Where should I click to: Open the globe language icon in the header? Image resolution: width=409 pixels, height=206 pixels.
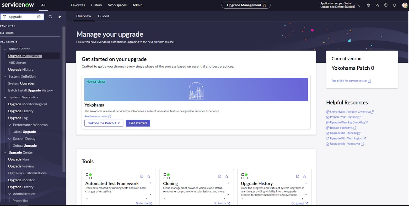click(368, 5)
